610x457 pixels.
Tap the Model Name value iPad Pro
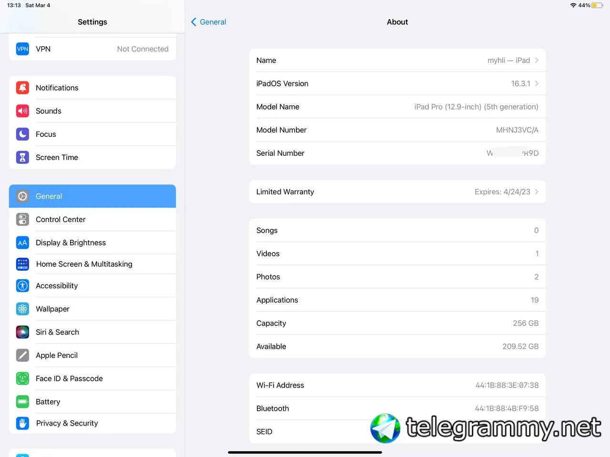click(476, 107)
